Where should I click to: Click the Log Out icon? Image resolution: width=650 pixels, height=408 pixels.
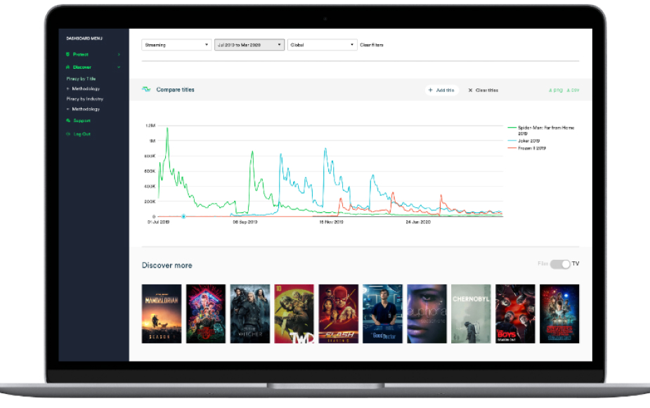point(67,133)
